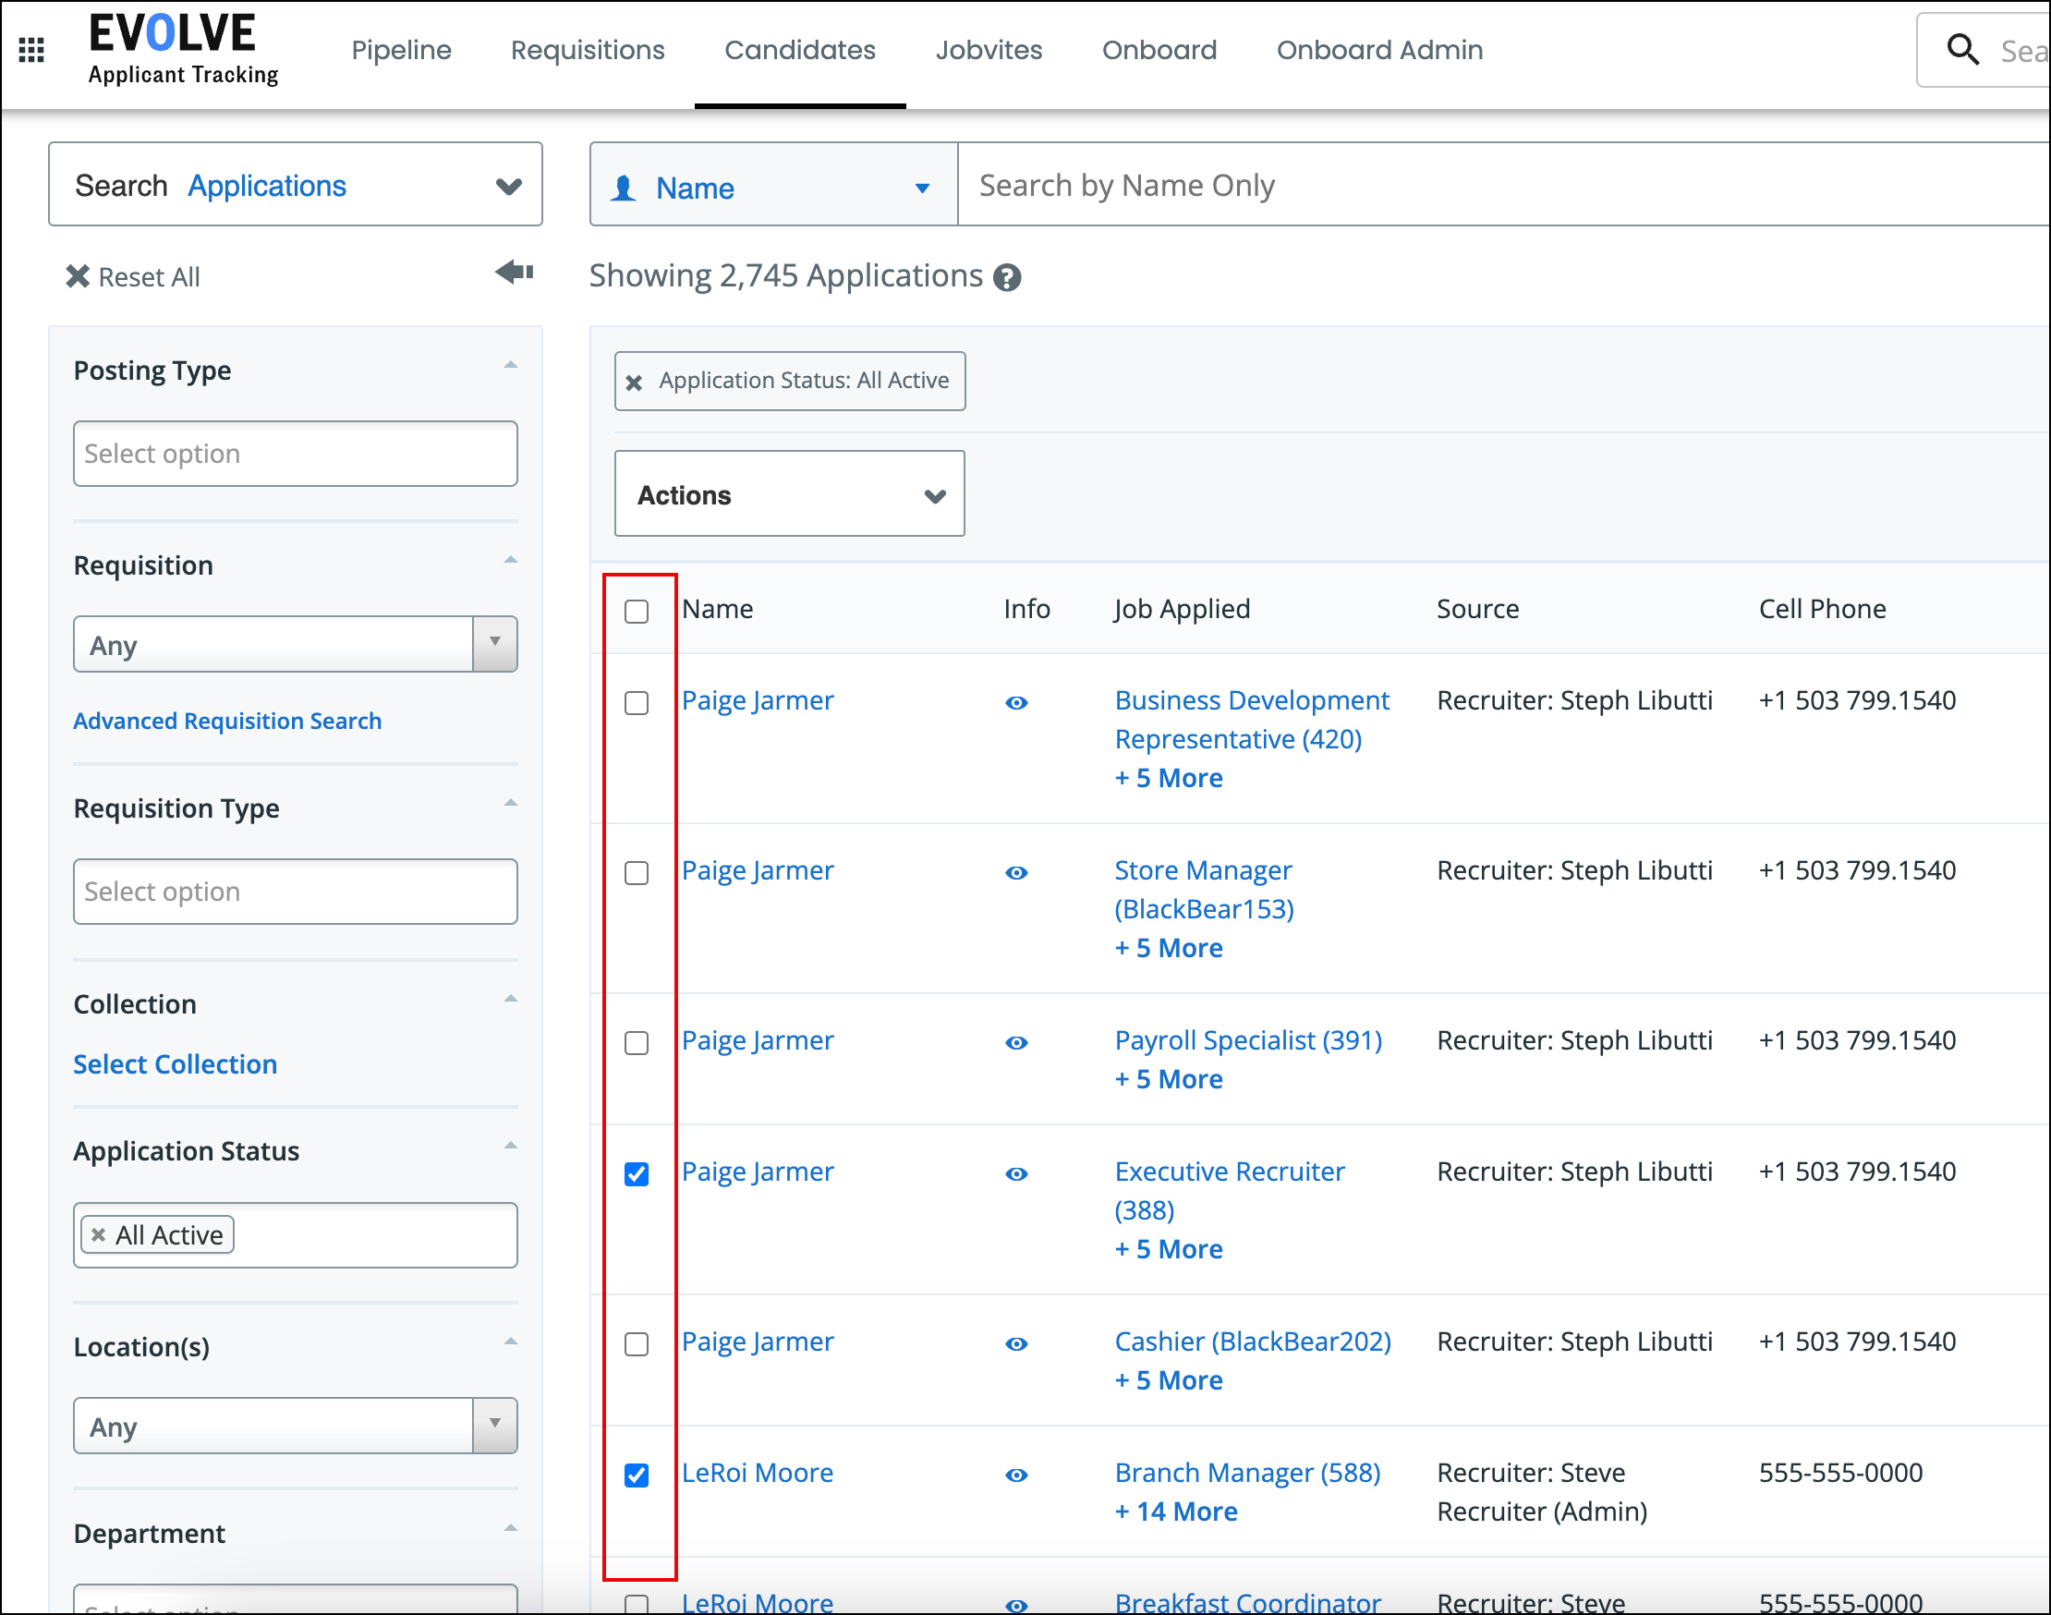
Task: Collapse the Department filter section
Action: point(511,1527)
